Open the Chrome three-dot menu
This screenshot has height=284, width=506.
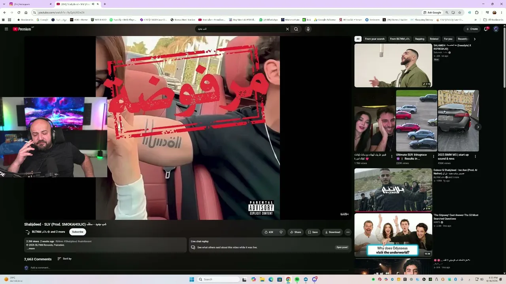pos(501,13)
